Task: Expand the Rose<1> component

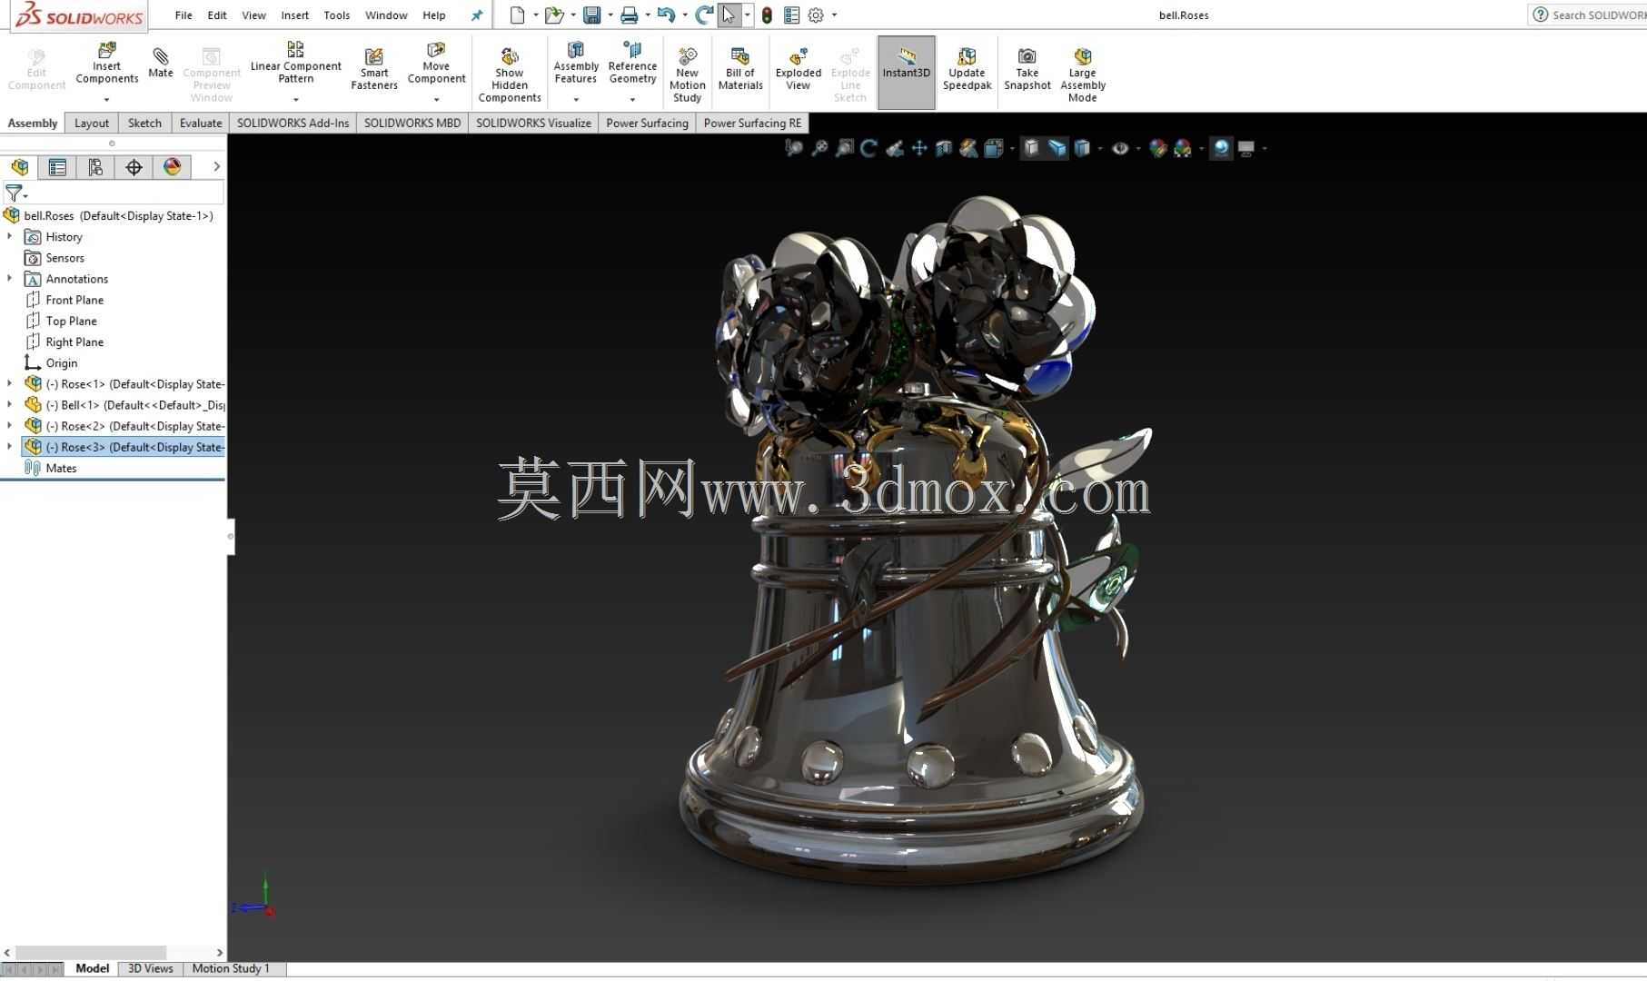Action: [10, 383]
